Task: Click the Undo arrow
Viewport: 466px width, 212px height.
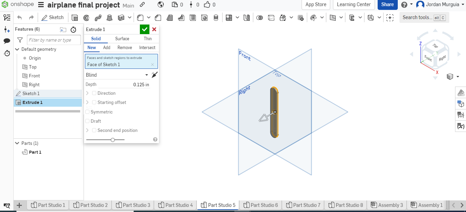Action: tap(19, 17)
